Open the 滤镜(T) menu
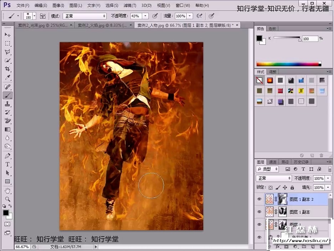 click(130, 5)
